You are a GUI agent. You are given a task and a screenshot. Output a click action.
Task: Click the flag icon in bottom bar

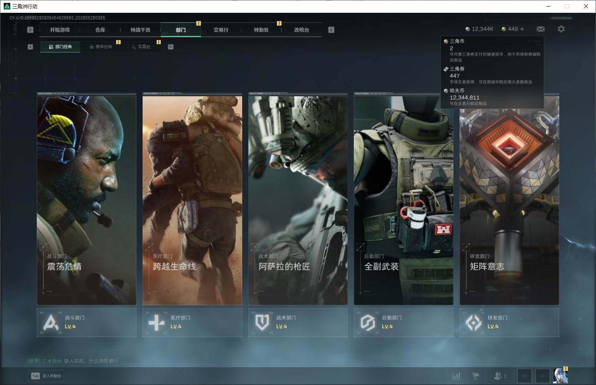click(476, 376)
